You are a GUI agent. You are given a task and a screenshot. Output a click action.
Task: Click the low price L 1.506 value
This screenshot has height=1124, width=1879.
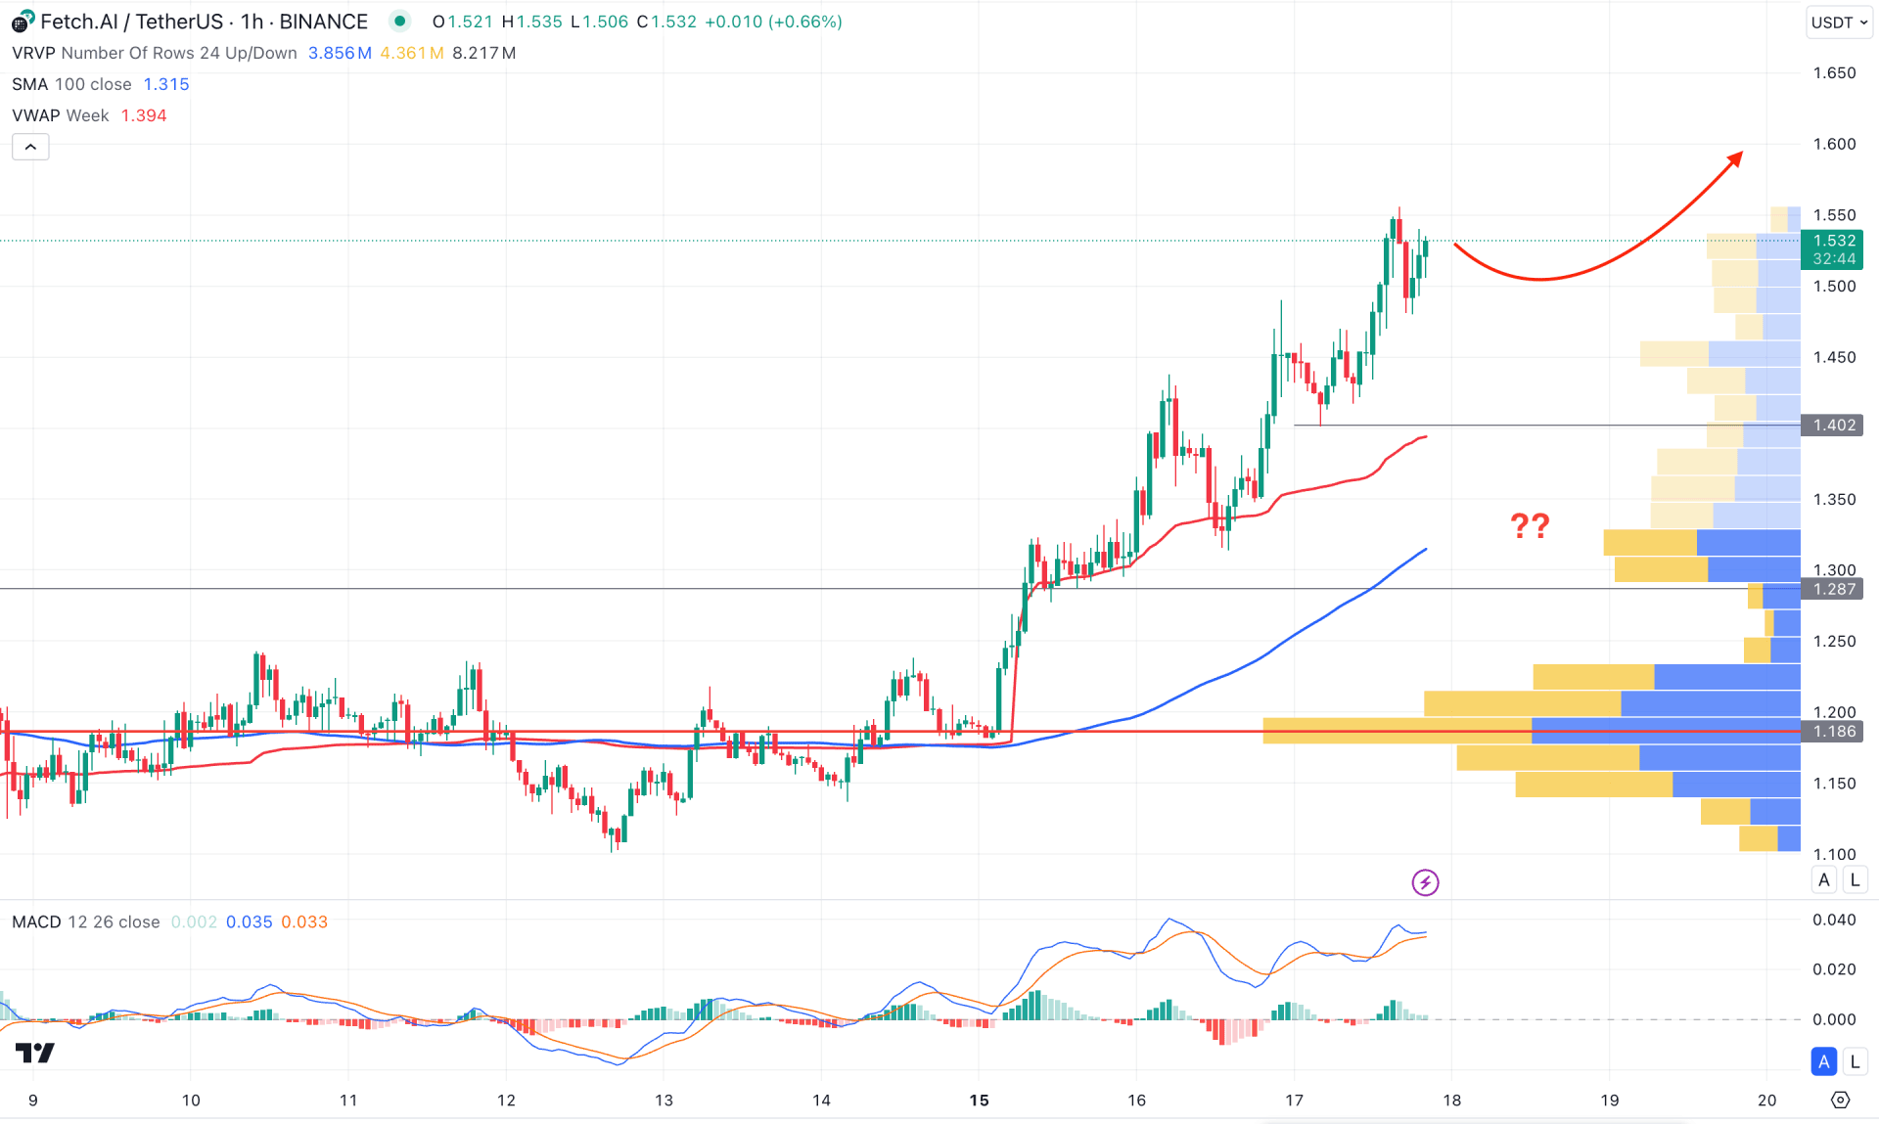pos(600,22)
